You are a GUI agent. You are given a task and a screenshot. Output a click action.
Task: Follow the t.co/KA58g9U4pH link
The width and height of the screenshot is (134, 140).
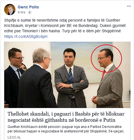26,36
